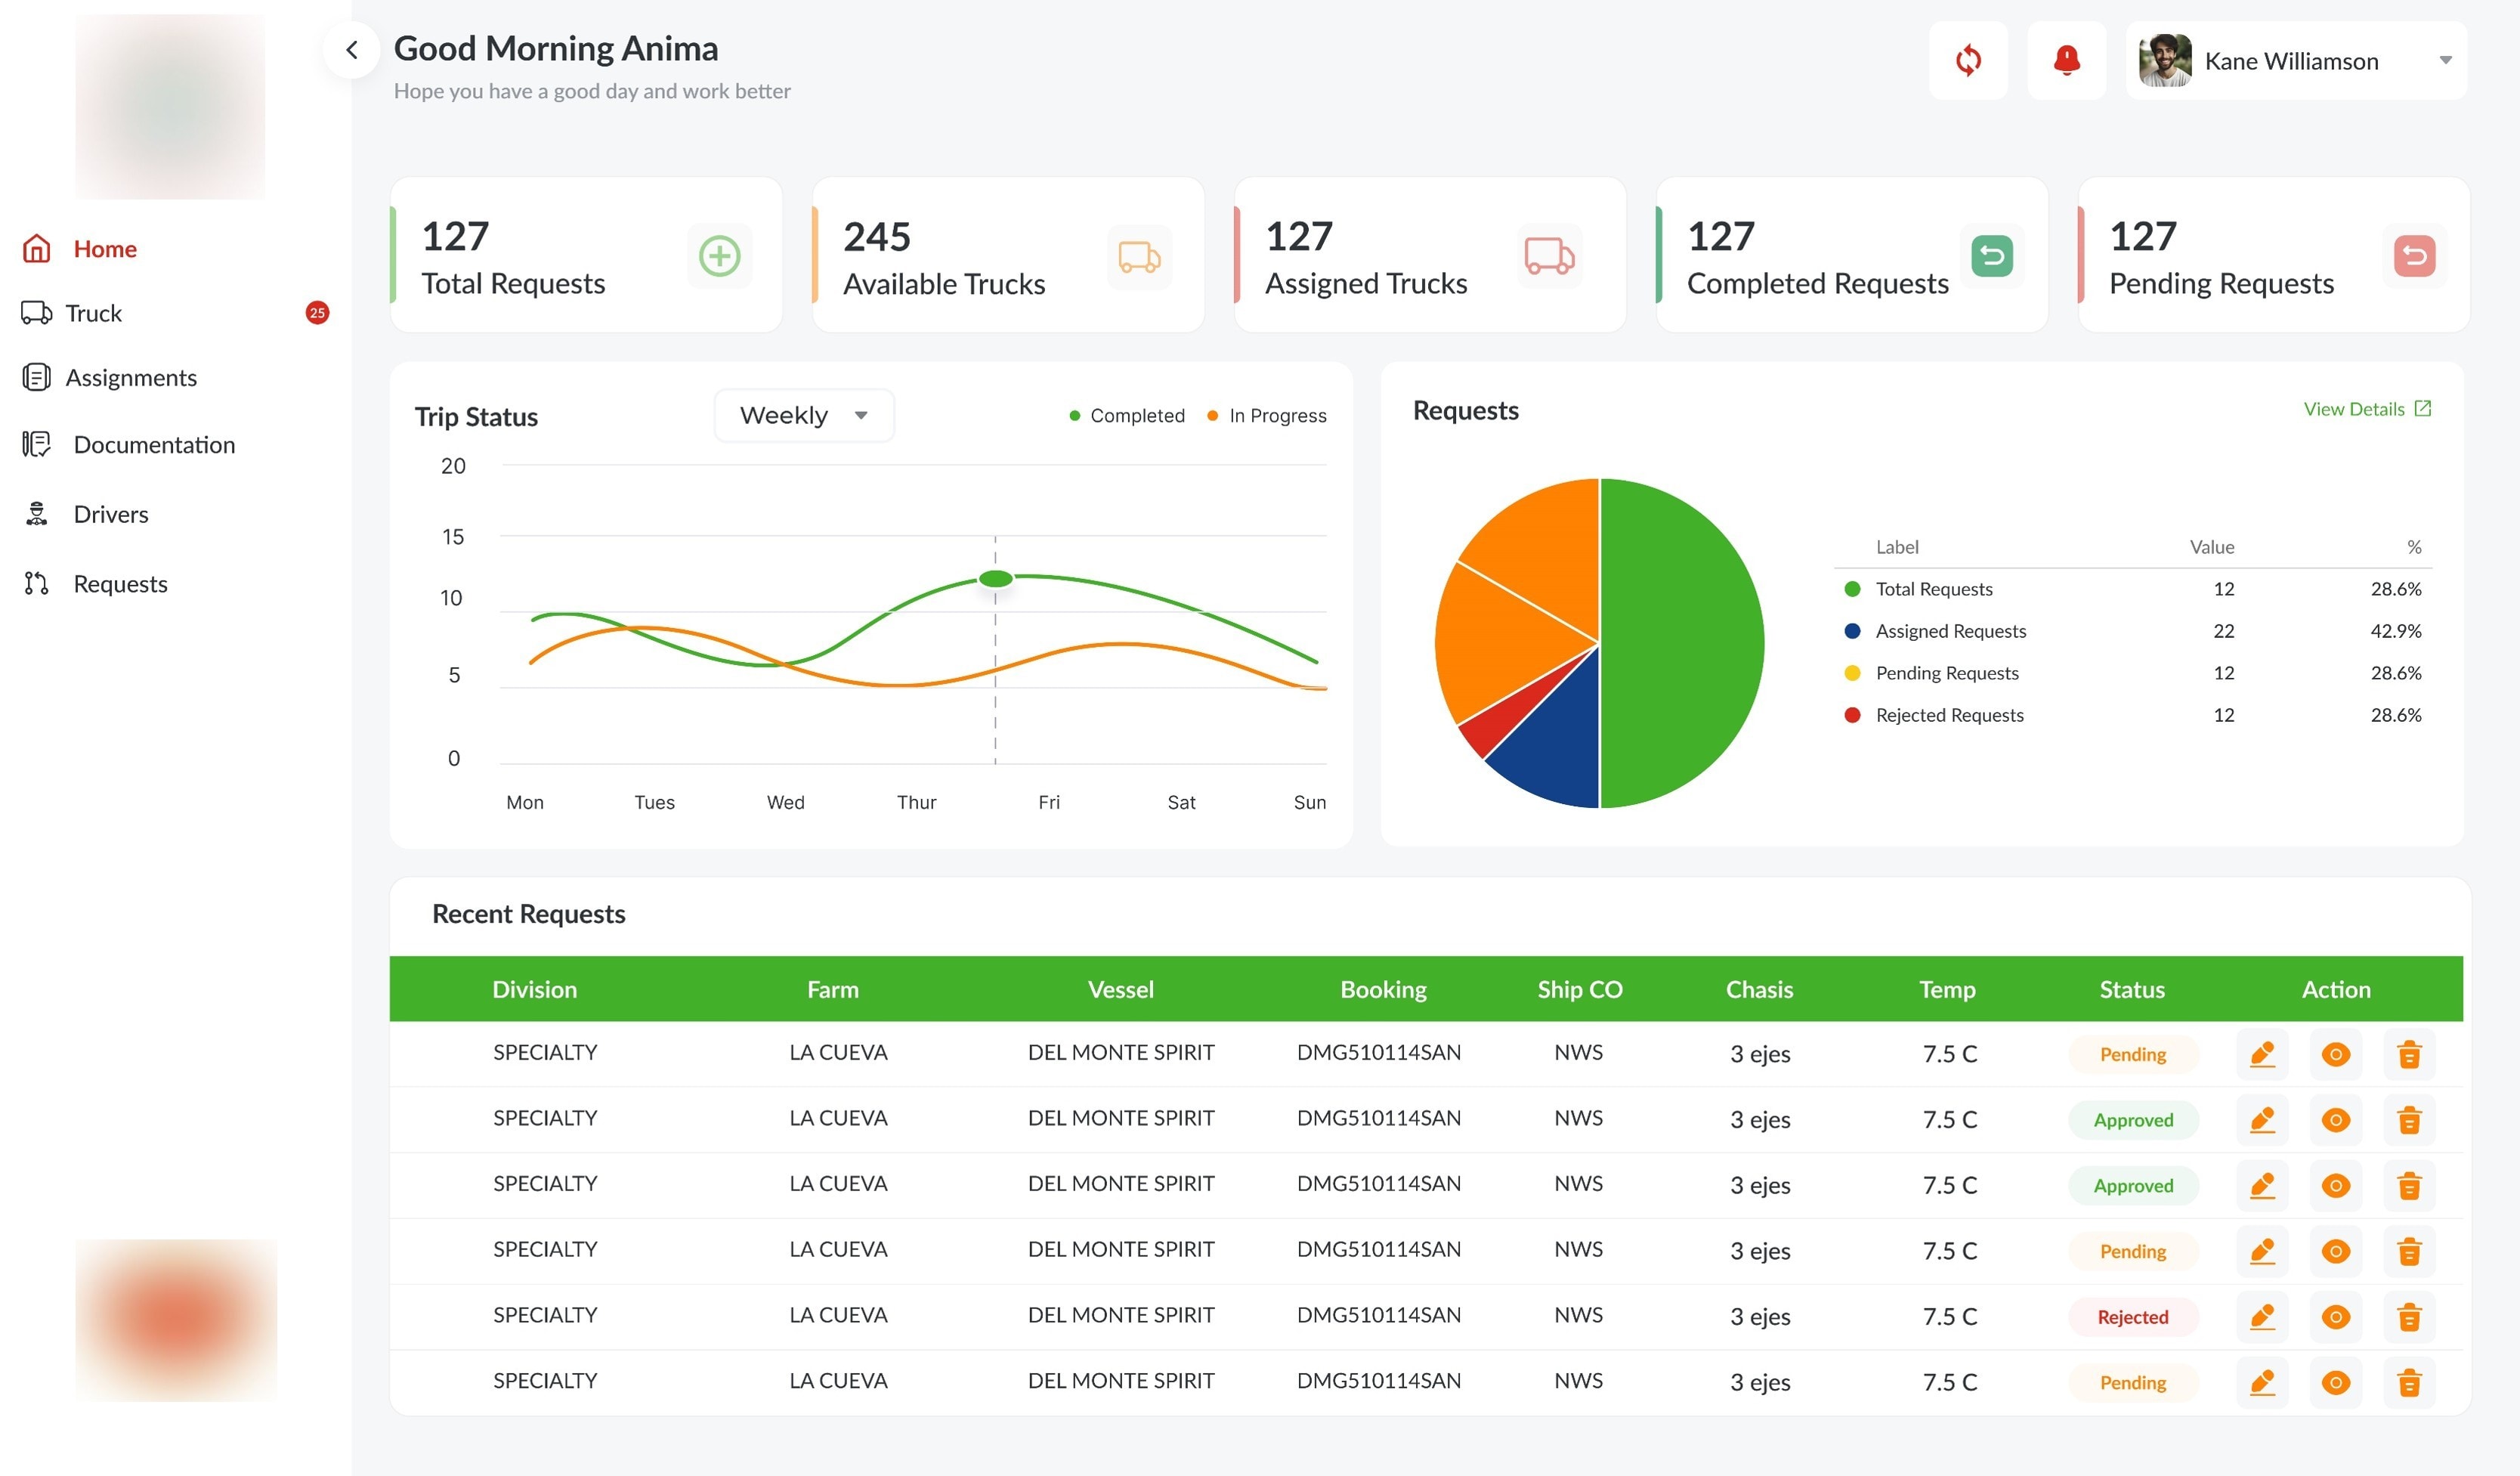Open Truck section in sidebar
2520x1476 pixels.
[x=72, y=313]
